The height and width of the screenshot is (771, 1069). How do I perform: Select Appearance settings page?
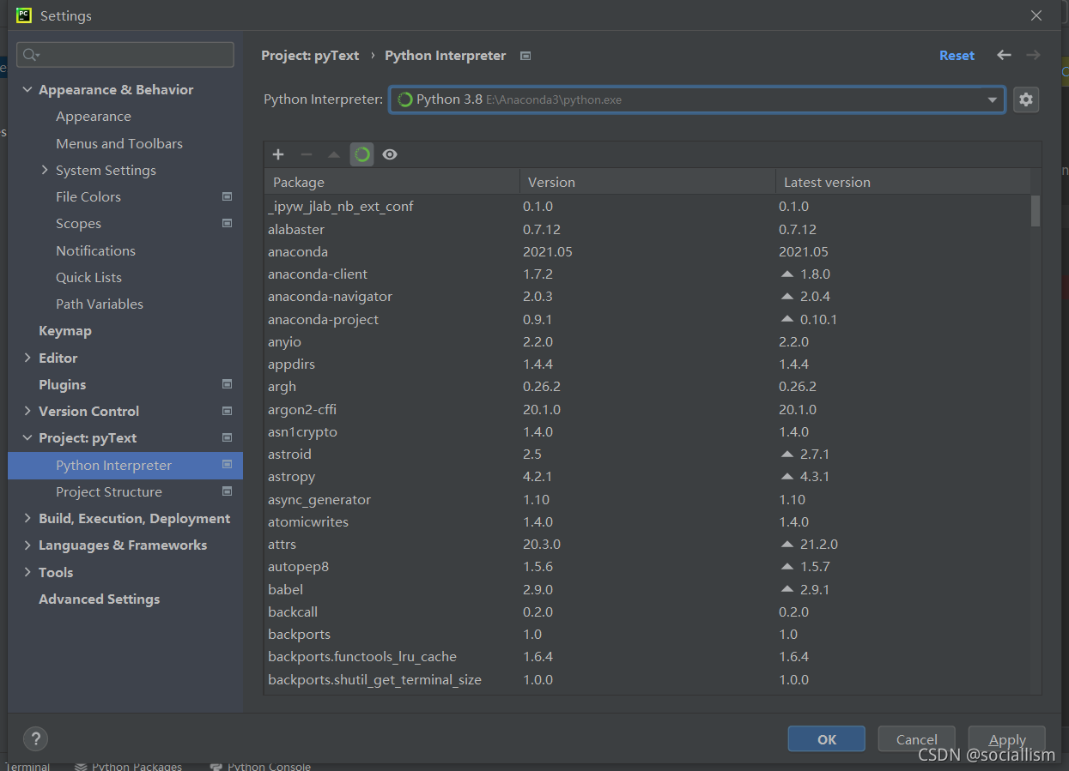[x=94, y=117]
